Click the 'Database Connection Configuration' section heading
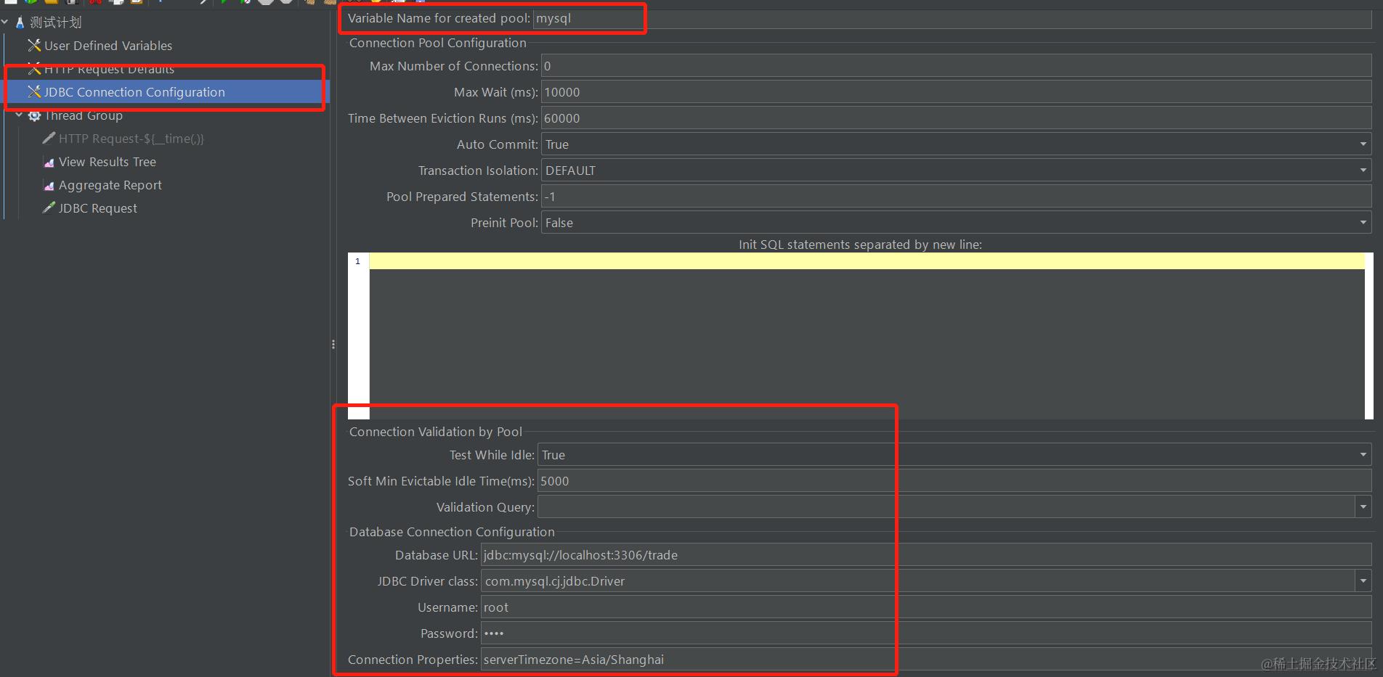Viewport: 1383px width, 677px height. (452, 532)
